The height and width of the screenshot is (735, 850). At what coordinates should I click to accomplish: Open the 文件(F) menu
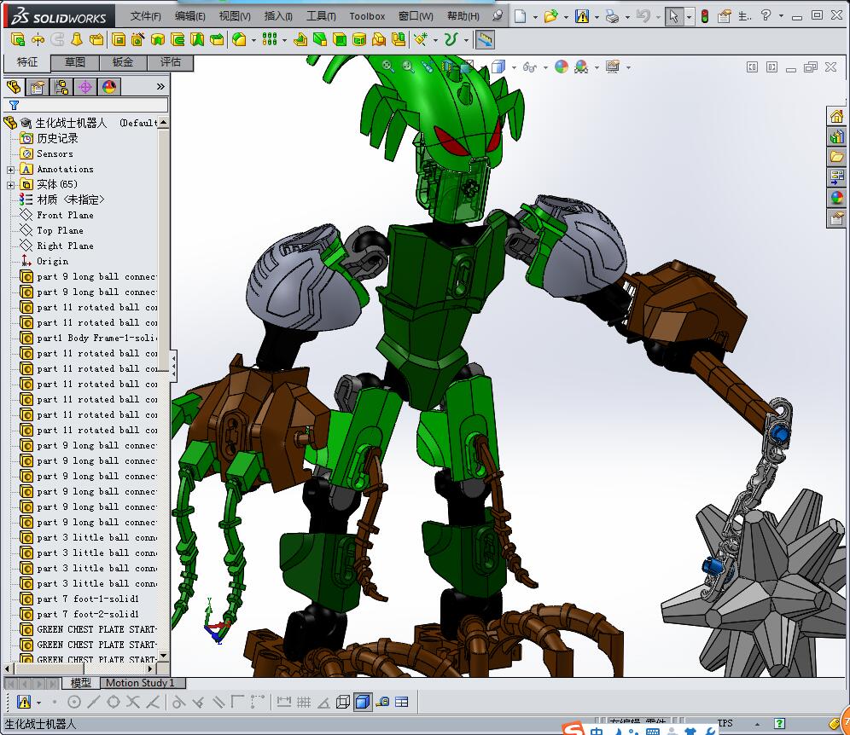coord(145,16)
